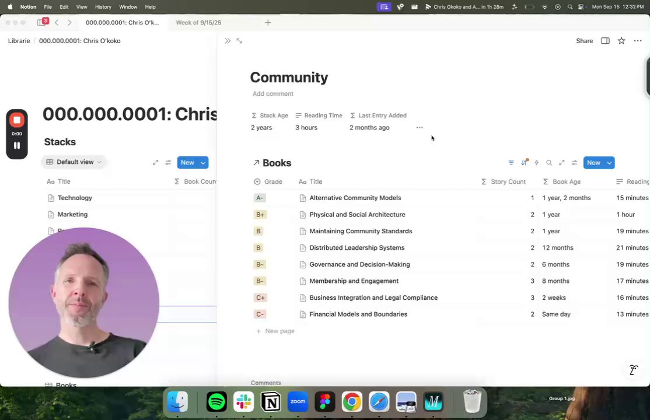Open the History menu
This screenshot has height=420, width=650.
103,6
